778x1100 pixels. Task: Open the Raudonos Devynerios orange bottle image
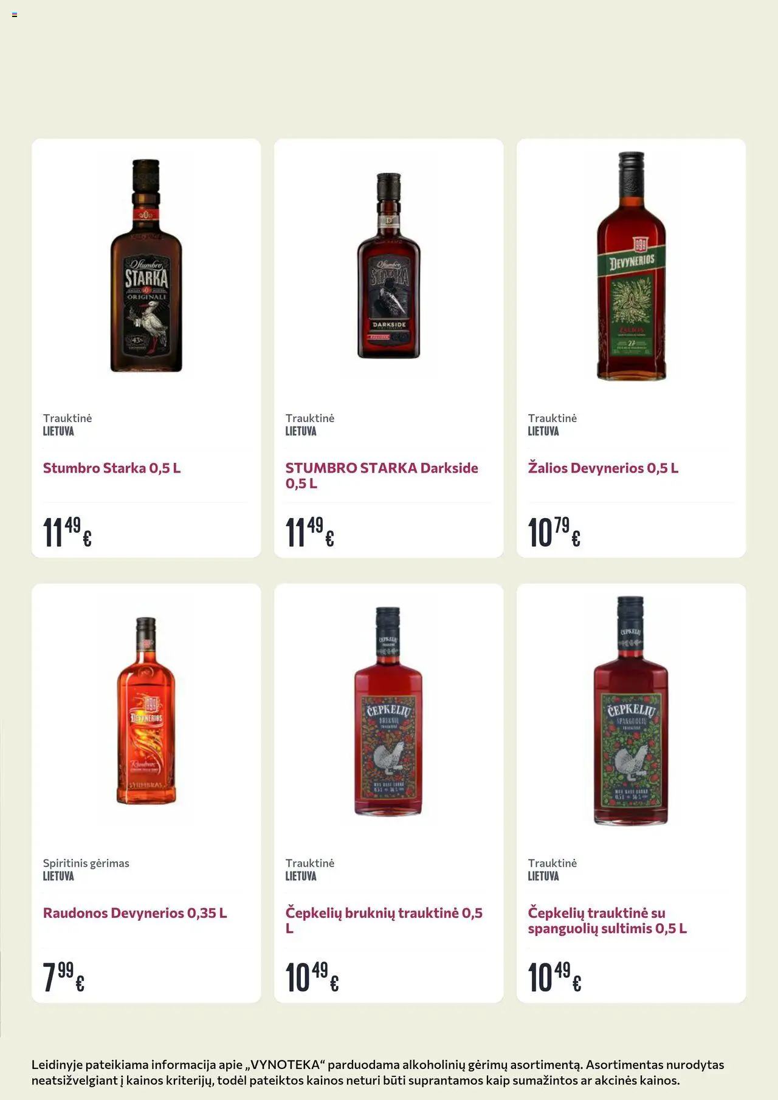coord(146,711)
